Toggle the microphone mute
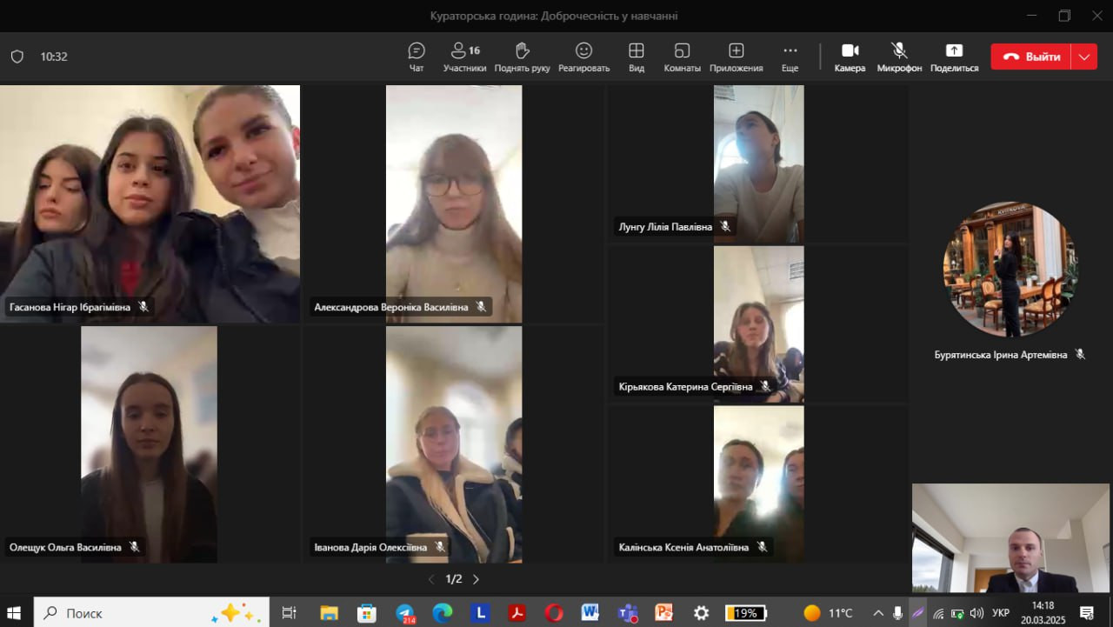 tap(899, 57)
